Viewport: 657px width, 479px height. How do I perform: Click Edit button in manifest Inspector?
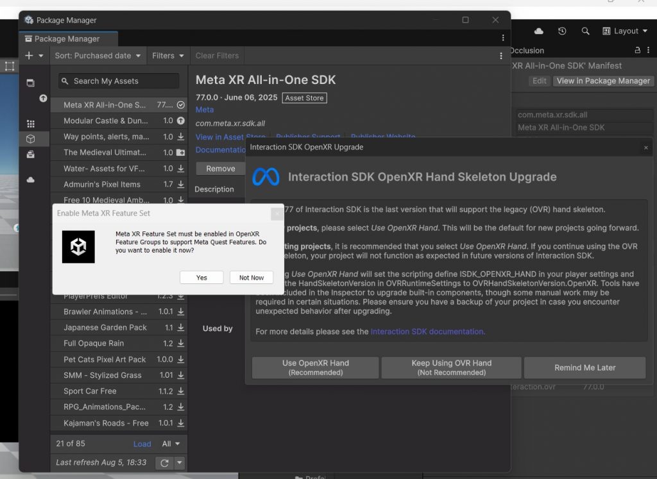539,81
